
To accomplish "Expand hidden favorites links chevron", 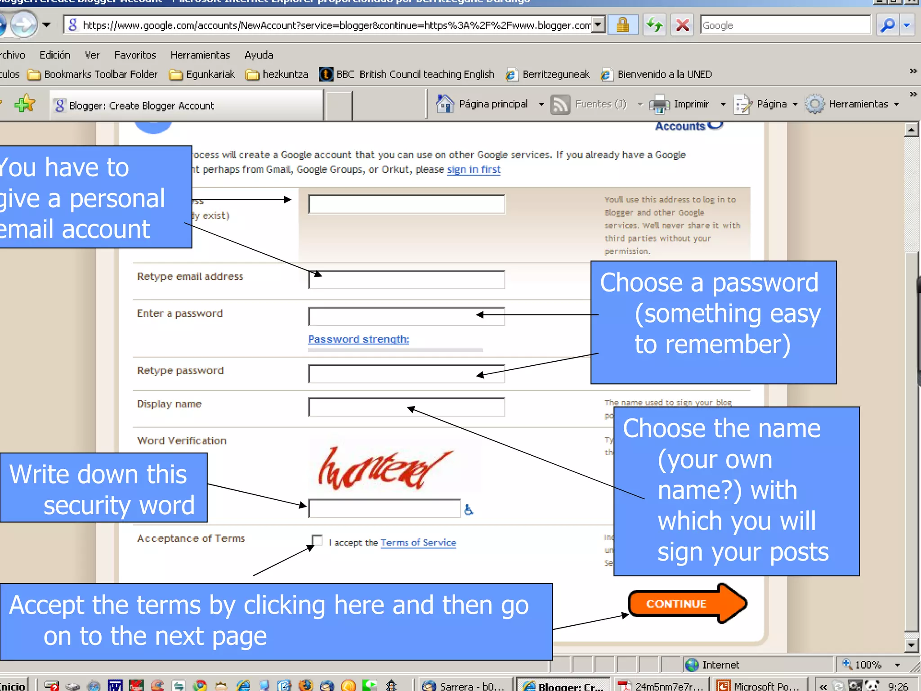I will [913, 71].
